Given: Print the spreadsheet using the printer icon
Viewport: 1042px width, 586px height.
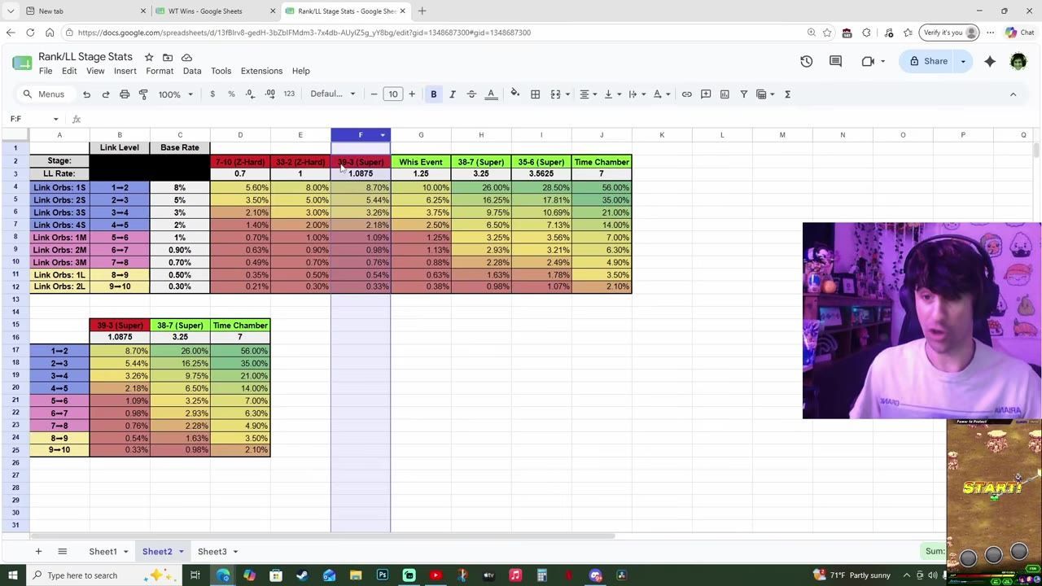Looking at the screenshot, I should (x=125, y=94).
